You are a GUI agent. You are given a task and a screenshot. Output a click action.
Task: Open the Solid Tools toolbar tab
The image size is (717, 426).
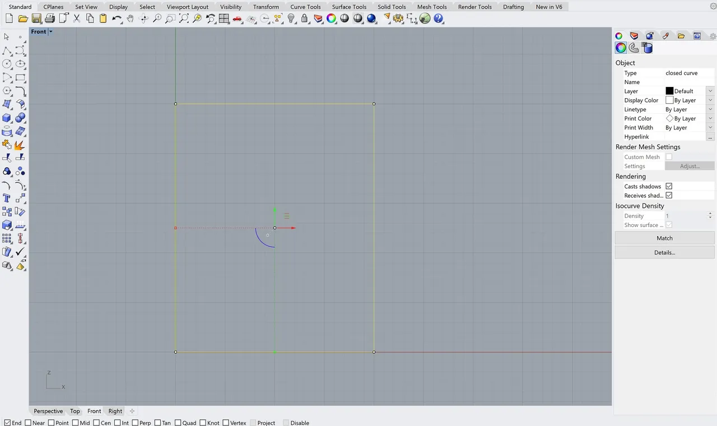(x=392, y=7)
